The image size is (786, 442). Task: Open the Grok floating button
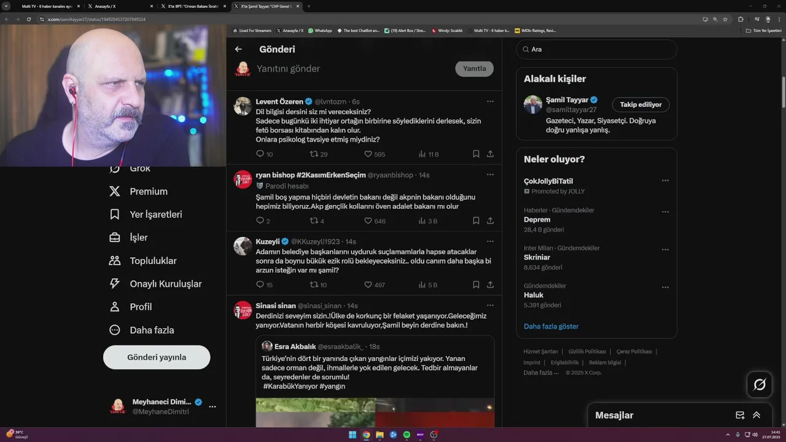tap(760, 385)
